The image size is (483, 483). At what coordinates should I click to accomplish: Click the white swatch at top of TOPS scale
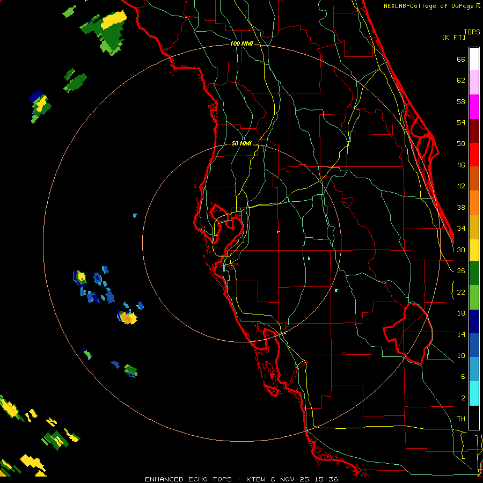tap(474, 59)
